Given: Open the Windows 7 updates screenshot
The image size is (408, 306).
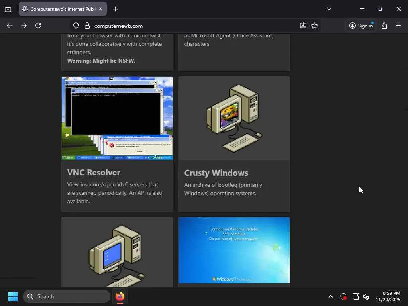Looking at the screenshot, I should (234, 250).
